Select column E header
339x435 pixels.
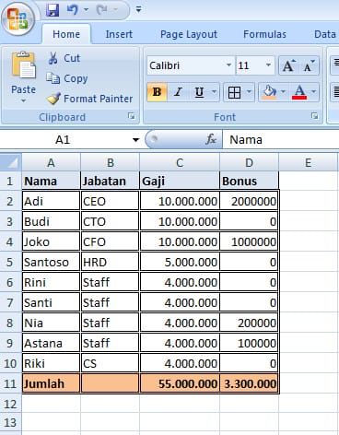(308, 162)
